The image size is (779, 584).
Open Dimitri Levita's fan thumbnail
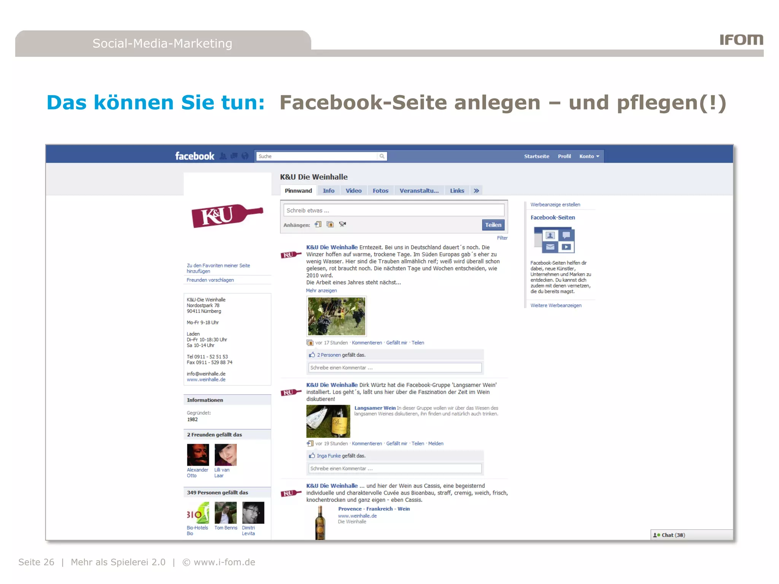click(253, 513)
